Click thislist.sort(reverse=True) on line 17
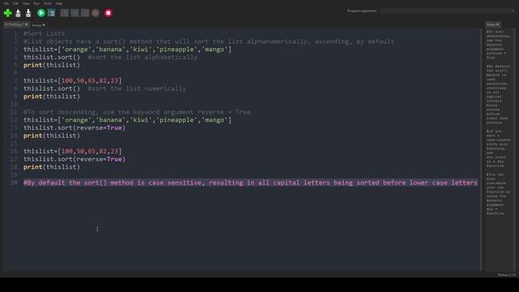 pyautogui.click(x=75, y=159)
